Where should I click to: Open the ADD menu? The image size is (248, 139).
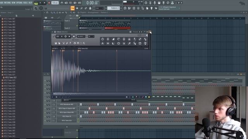pos(2,3)
